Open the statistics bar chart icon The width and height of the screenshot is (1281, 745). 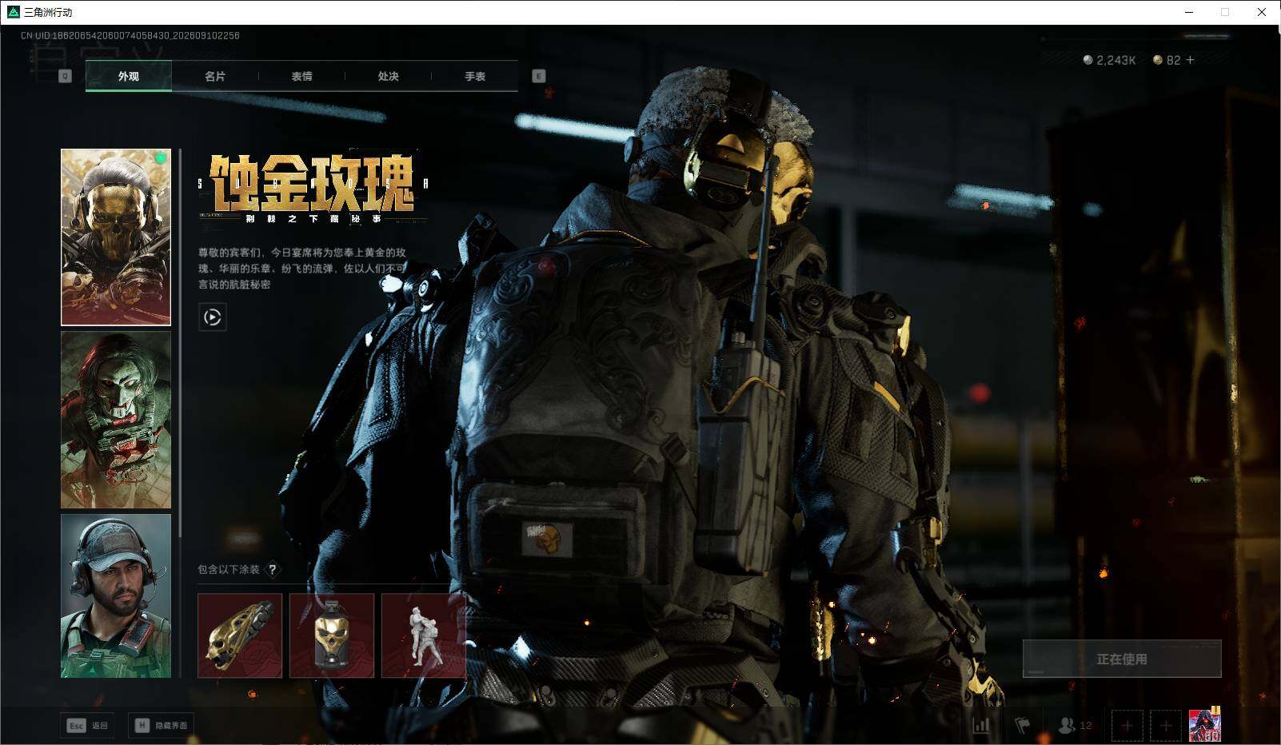(x=980, y=726)
